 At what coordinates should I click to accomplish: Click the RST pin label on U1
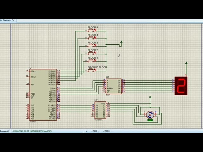[32, 85]
